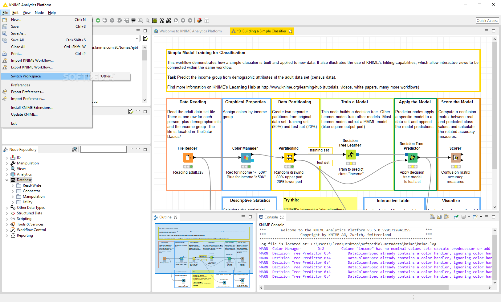Open the server combo box dropdown

tap(137, 38)
